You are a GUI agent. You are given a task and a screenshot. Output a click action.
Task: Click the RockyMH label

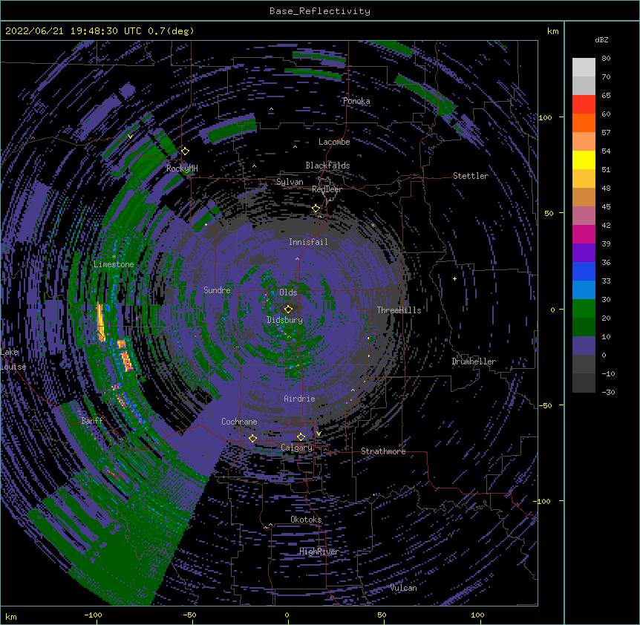click(182, 168)
